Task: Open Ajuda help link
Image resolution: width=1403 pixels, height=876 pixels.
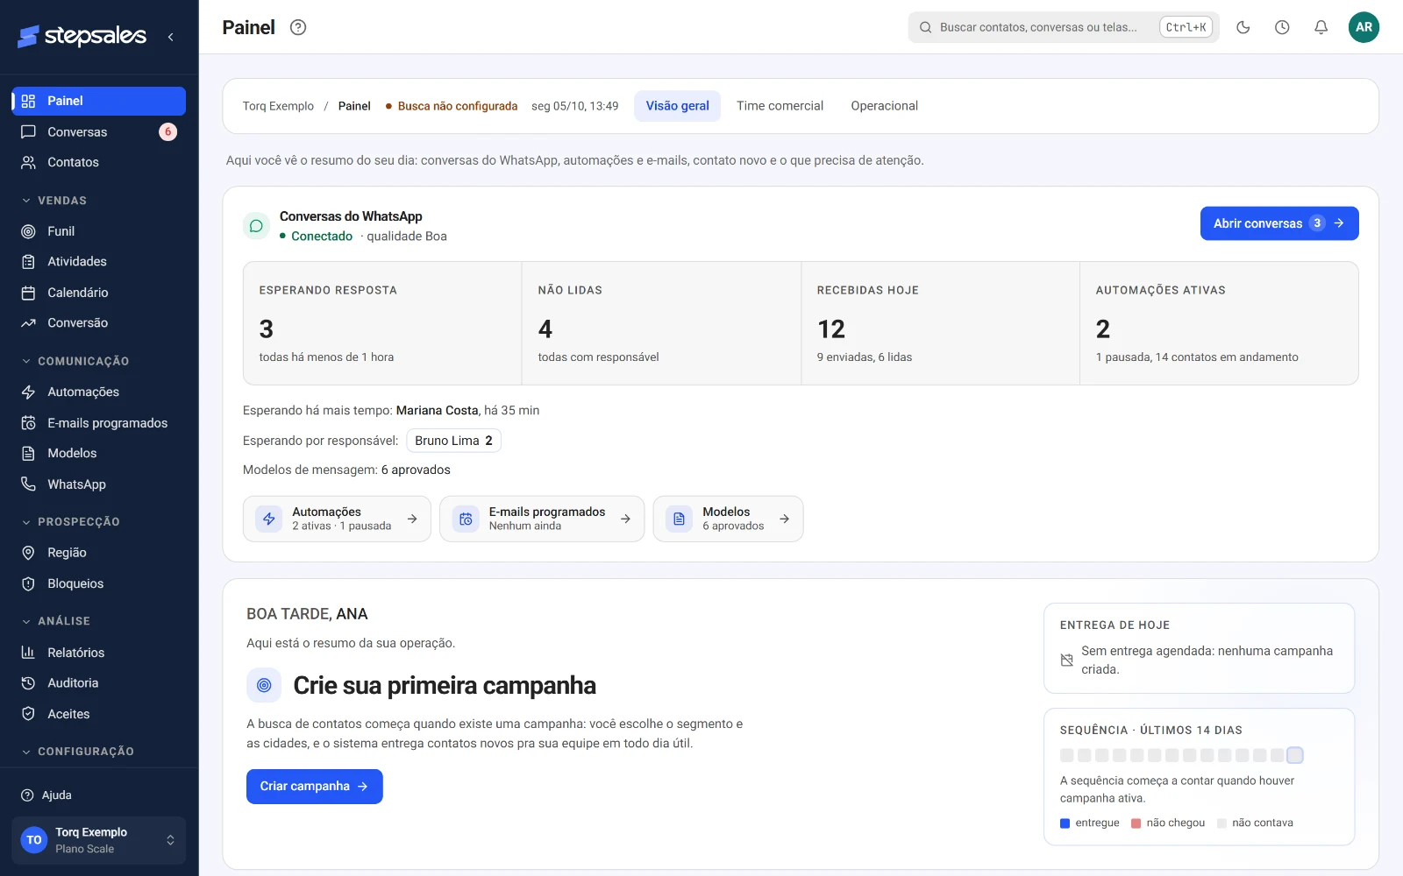Action: click(46, 795)
